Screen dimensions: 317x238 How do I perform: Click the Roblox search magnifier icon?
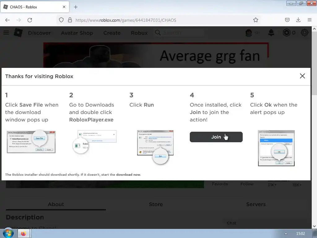point(158,33)
